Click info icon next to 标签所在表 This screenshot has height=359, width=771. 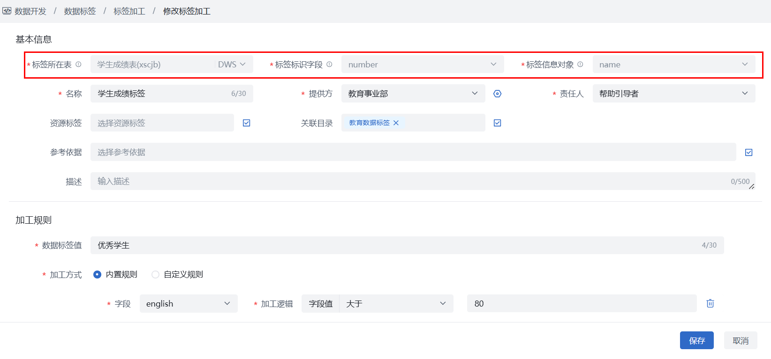click(78, 65)
